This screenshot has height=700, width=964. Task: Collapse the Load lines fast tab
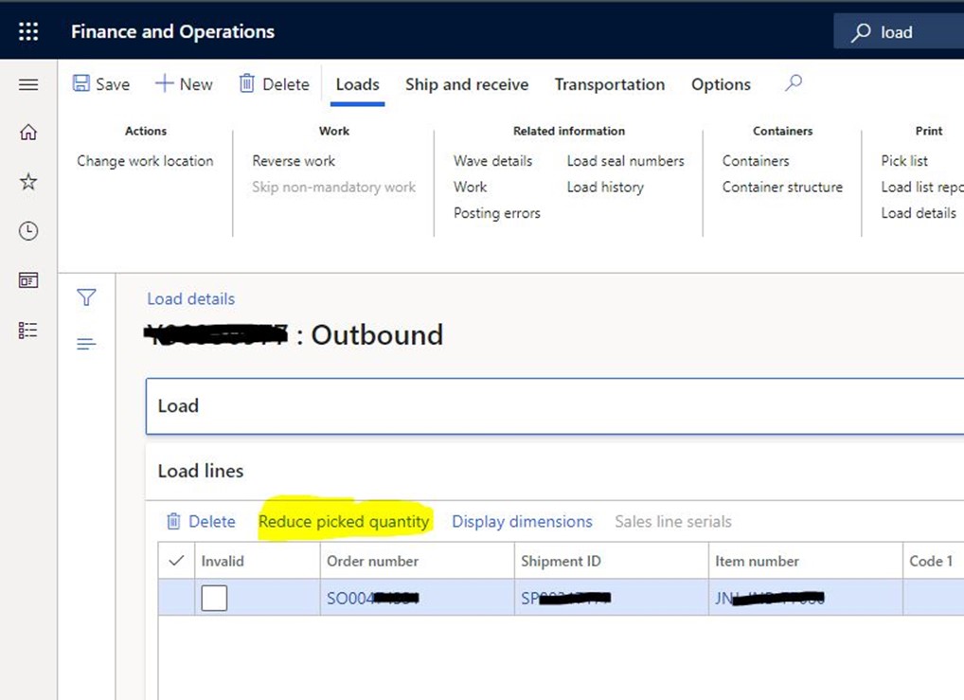pos(555,471)
